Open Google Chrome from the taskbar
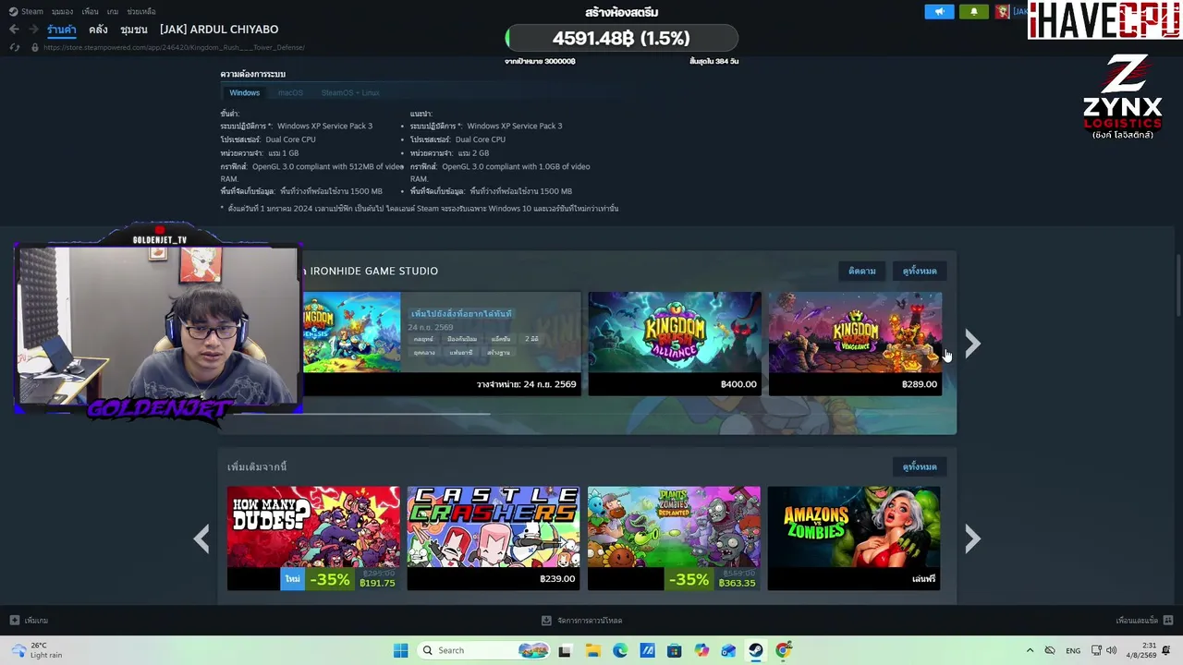The height and width of the screenshot is (665, 1183). click(x=784, y=650)
